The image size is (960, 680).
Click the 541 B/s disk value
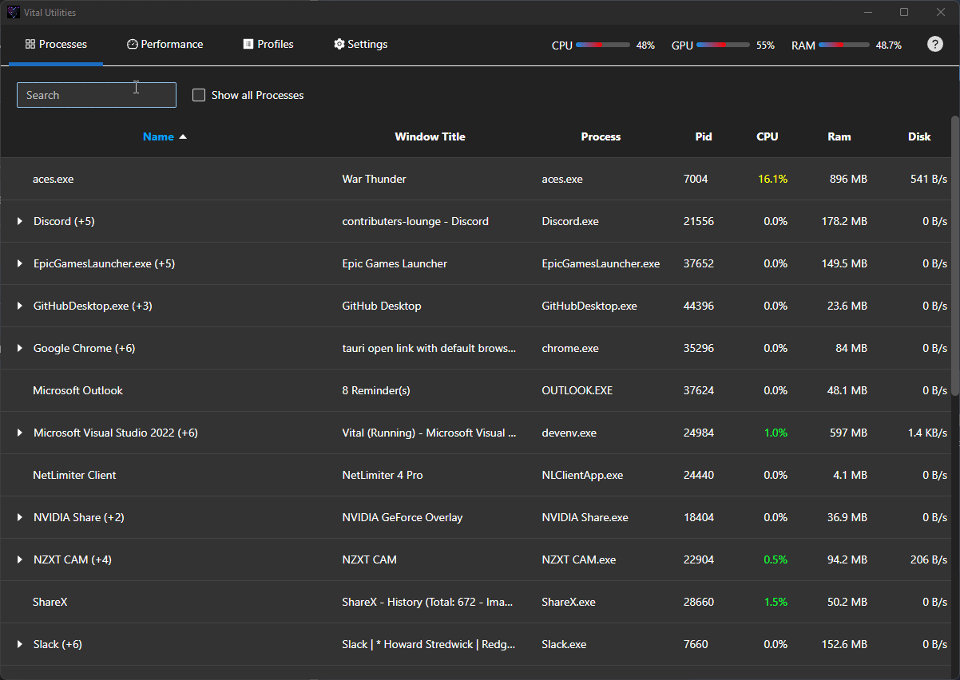(x=929, y=179)
